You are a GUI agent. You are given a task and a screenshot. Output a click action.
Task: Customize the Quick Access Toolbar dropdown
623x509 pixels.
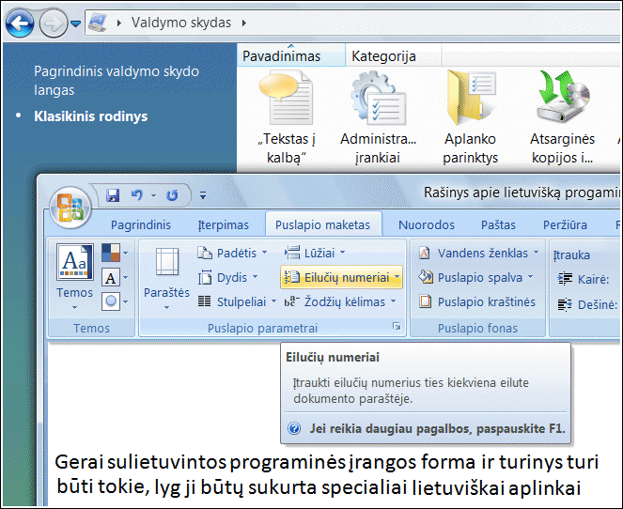pyautogui.click(x=203, y=195)
